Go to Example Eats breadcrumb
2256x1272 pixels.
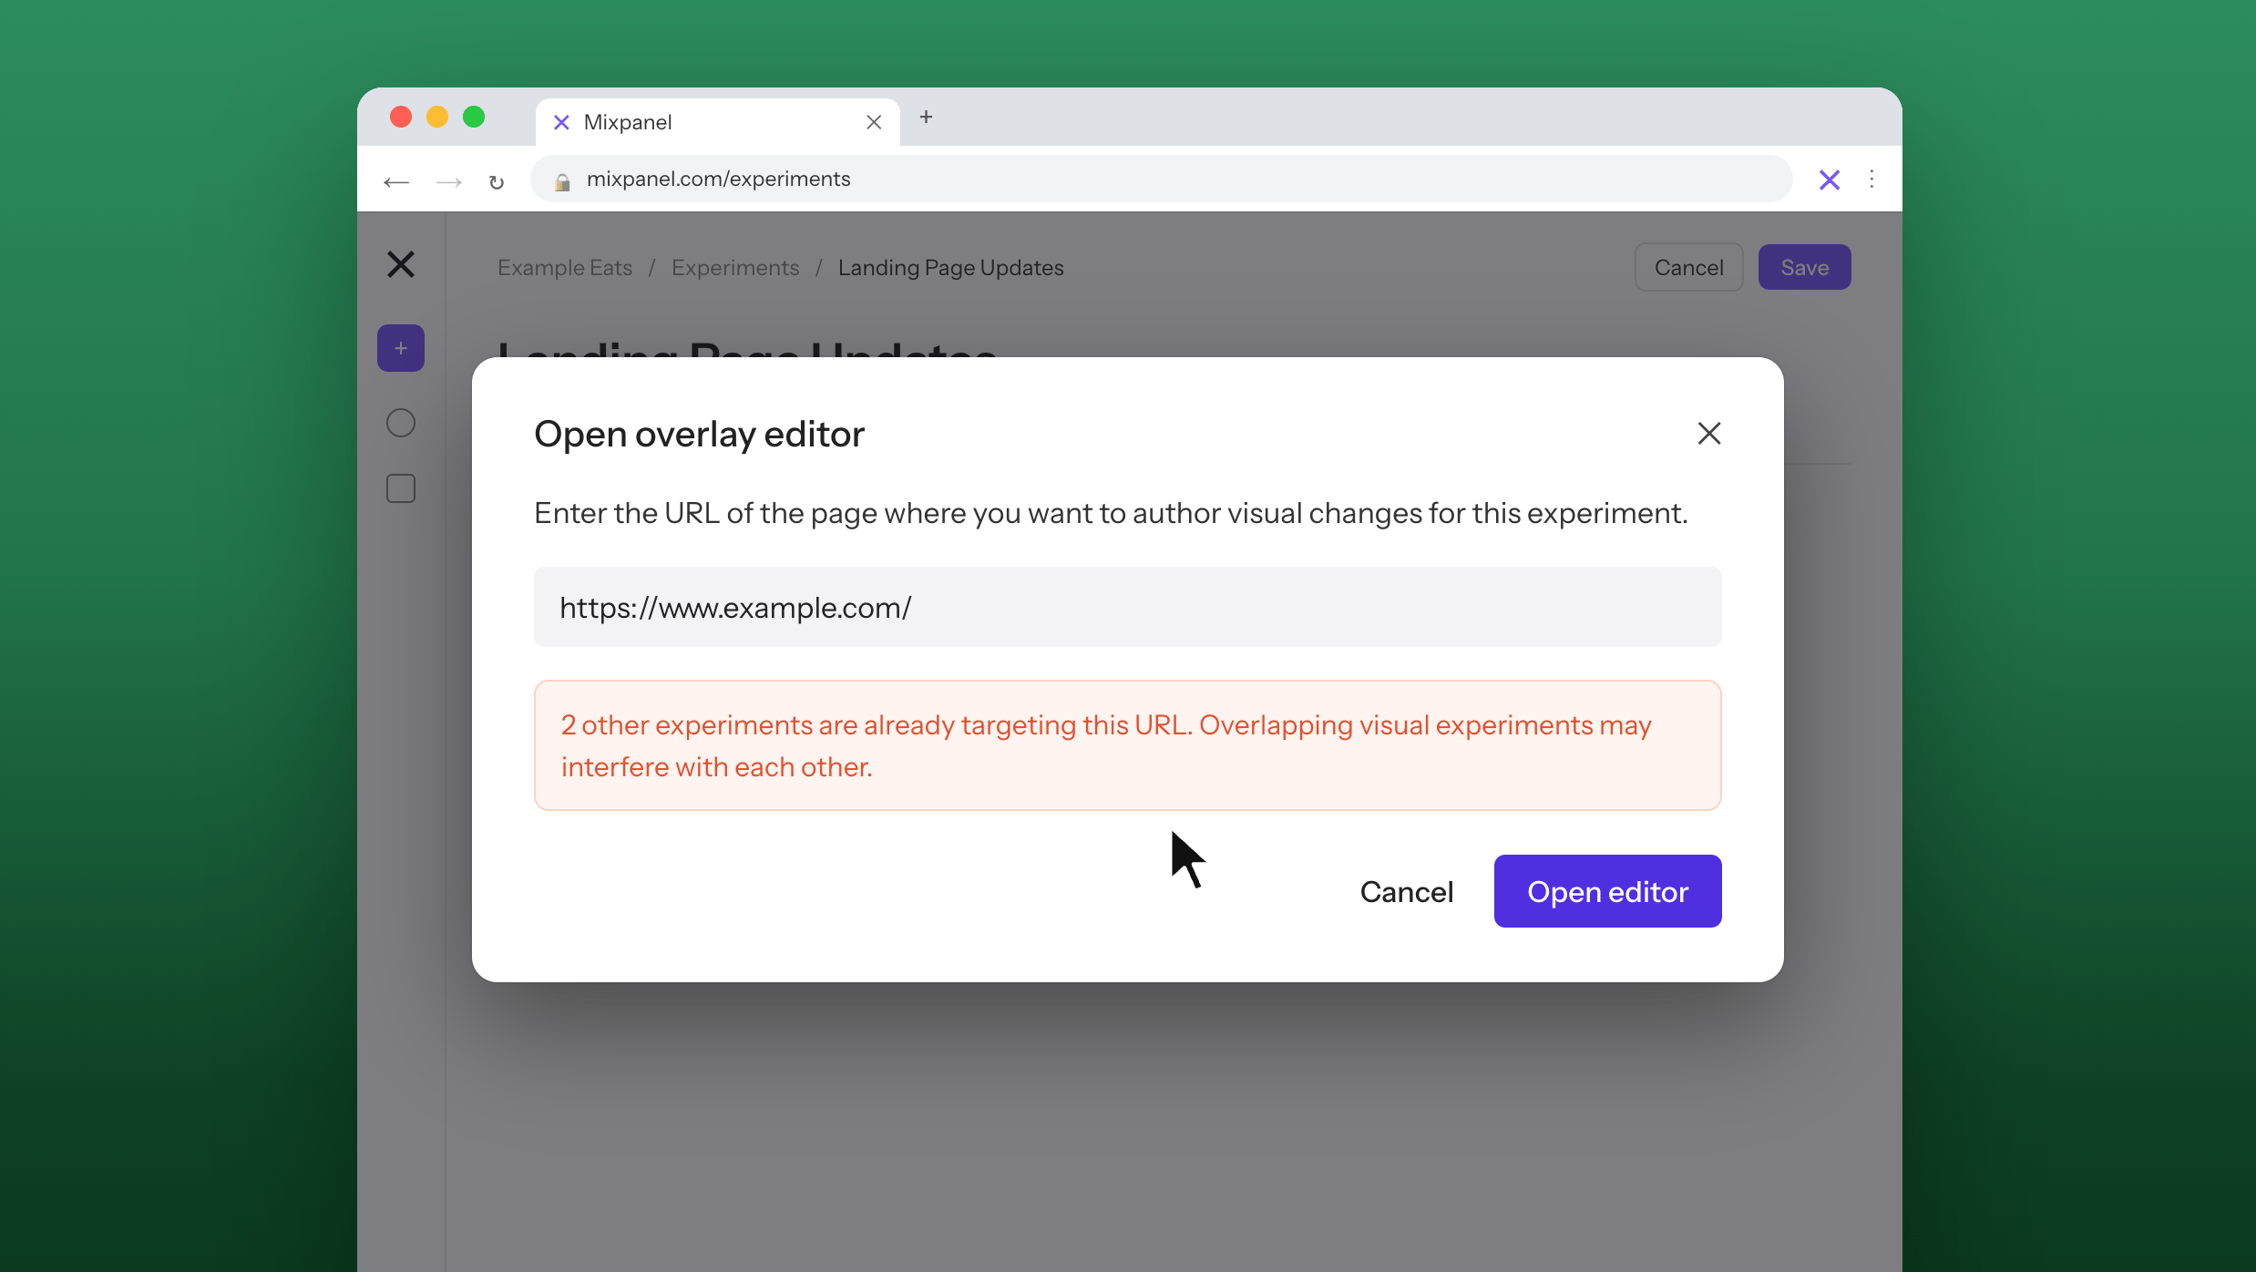[x=565, y=268]
